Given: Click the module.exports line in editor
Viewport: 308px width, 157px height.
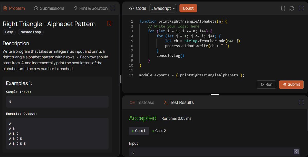Looking at the screenshot, I should point(192,75).
